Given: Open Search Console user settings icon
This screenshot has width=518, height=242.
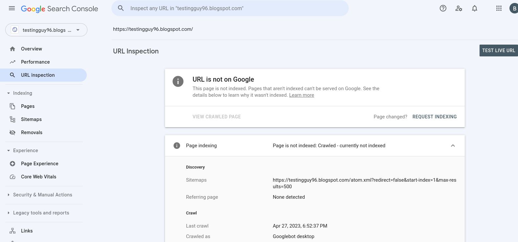Looking at the screenshot, I should coord(459,9).
